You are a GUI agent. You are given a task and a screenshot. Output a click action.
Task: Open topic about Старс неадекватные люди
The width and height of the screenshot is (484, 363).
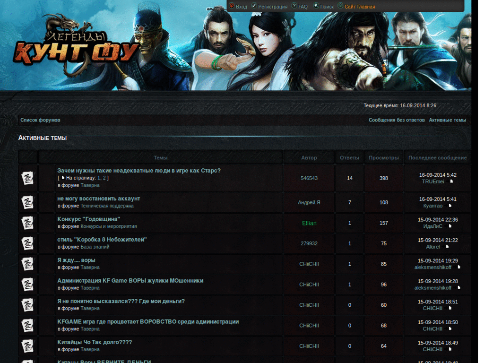pos(139,170)
